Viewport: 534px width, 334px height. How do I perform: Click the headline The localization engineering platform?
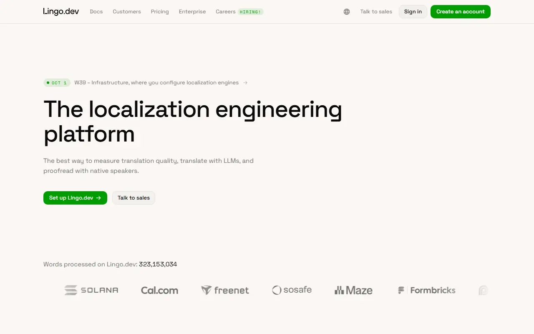(193, 121)
